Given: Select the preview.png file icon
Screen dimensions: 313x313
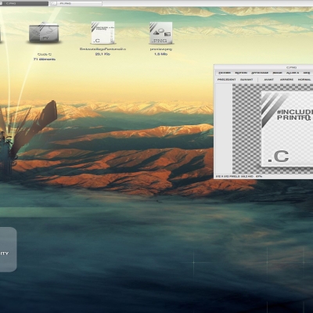Looking at the screenshot, I should point(161,33).
